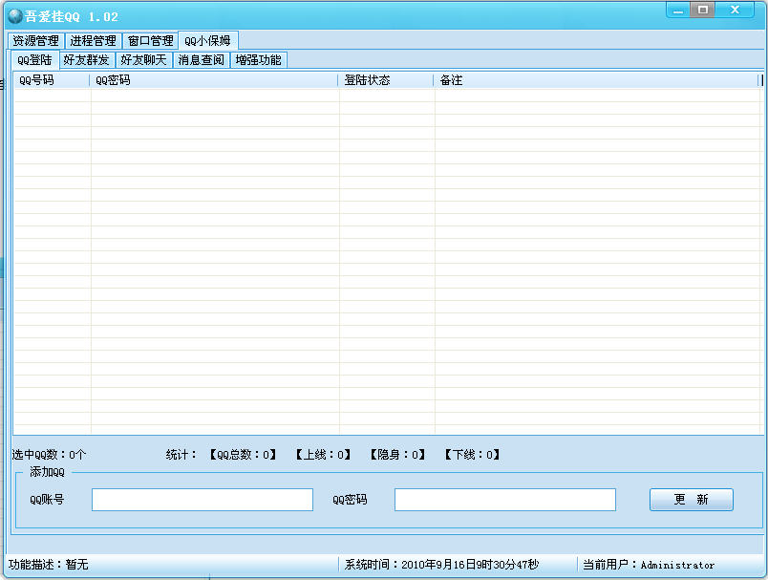This screenshot has width=768, height=580.
Task: Click the 当前用户：Administrator status entry
Action: click(x=648, y=565)
